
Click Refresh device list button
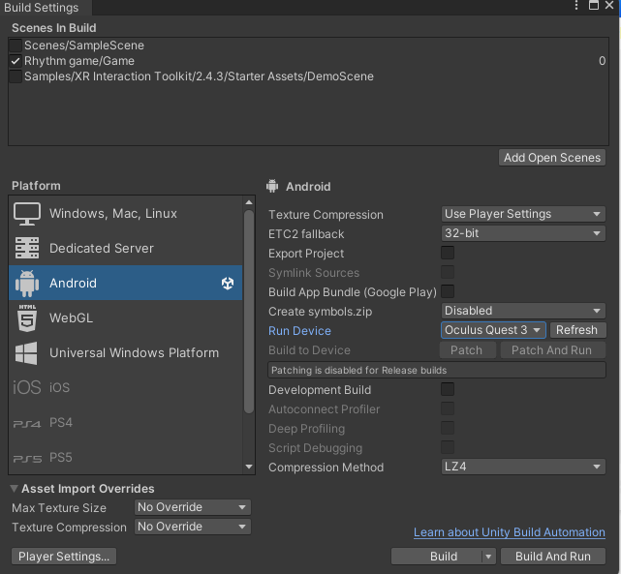pyautogui.click(x=577, y=330)
